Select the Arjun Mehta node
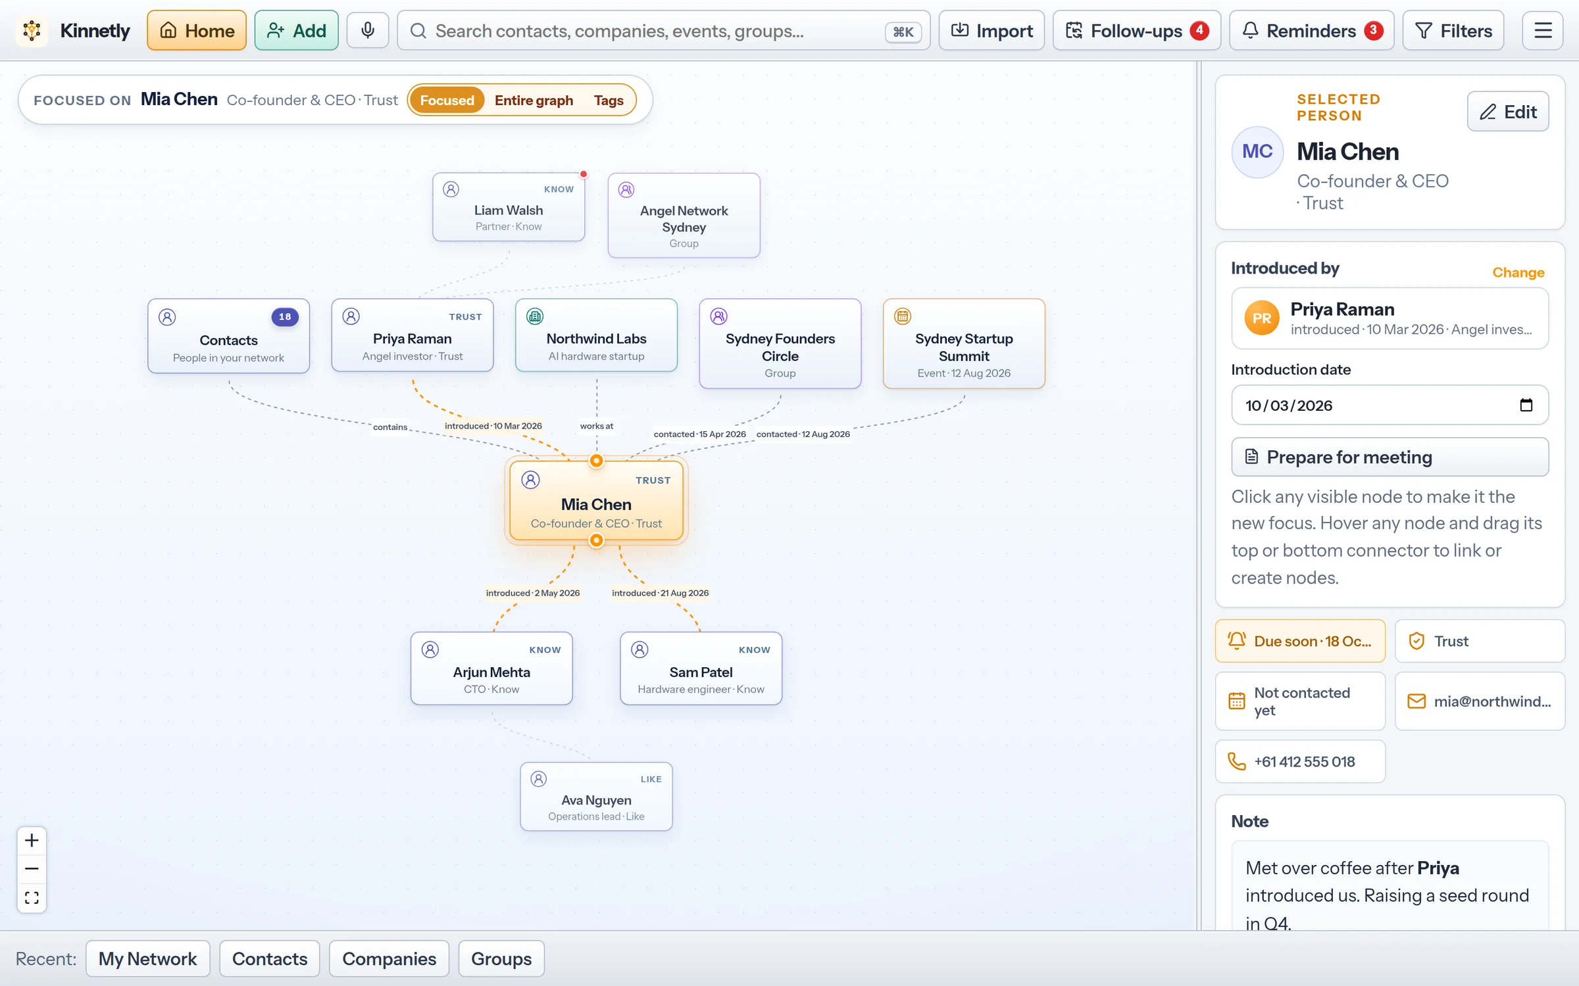This screenshot has height=986, width=1579. (x=491, y=669)
